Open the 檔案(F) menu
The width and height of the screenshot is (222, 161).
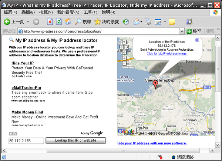point(10,12)
